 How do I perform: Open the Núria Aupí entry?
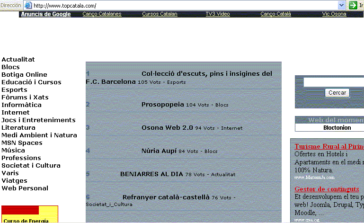[x=159, y=151]
